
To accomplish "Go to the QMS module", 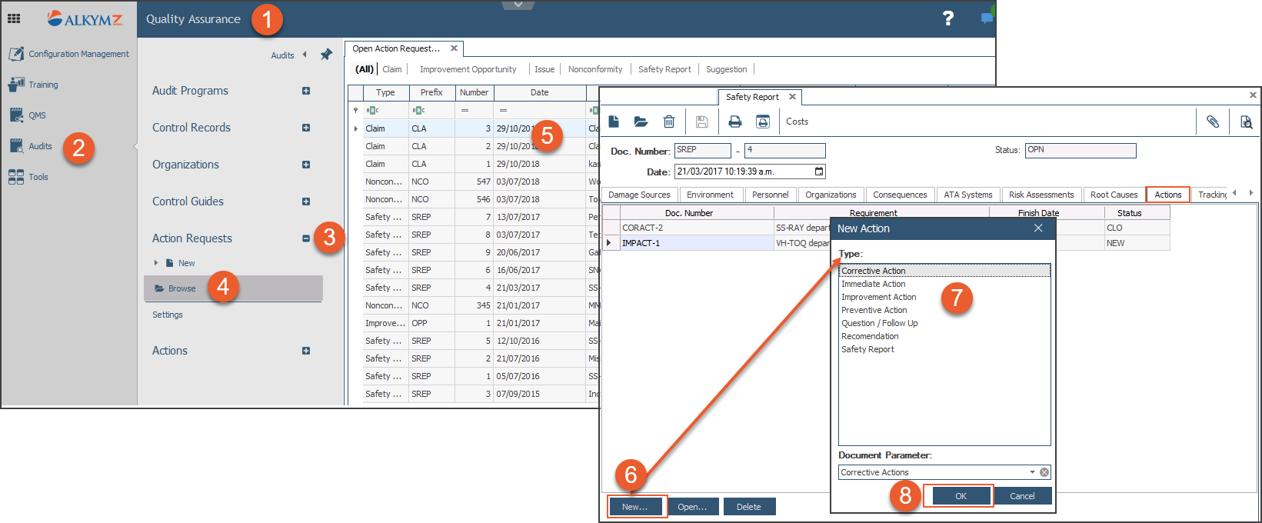I will [28, 115].
